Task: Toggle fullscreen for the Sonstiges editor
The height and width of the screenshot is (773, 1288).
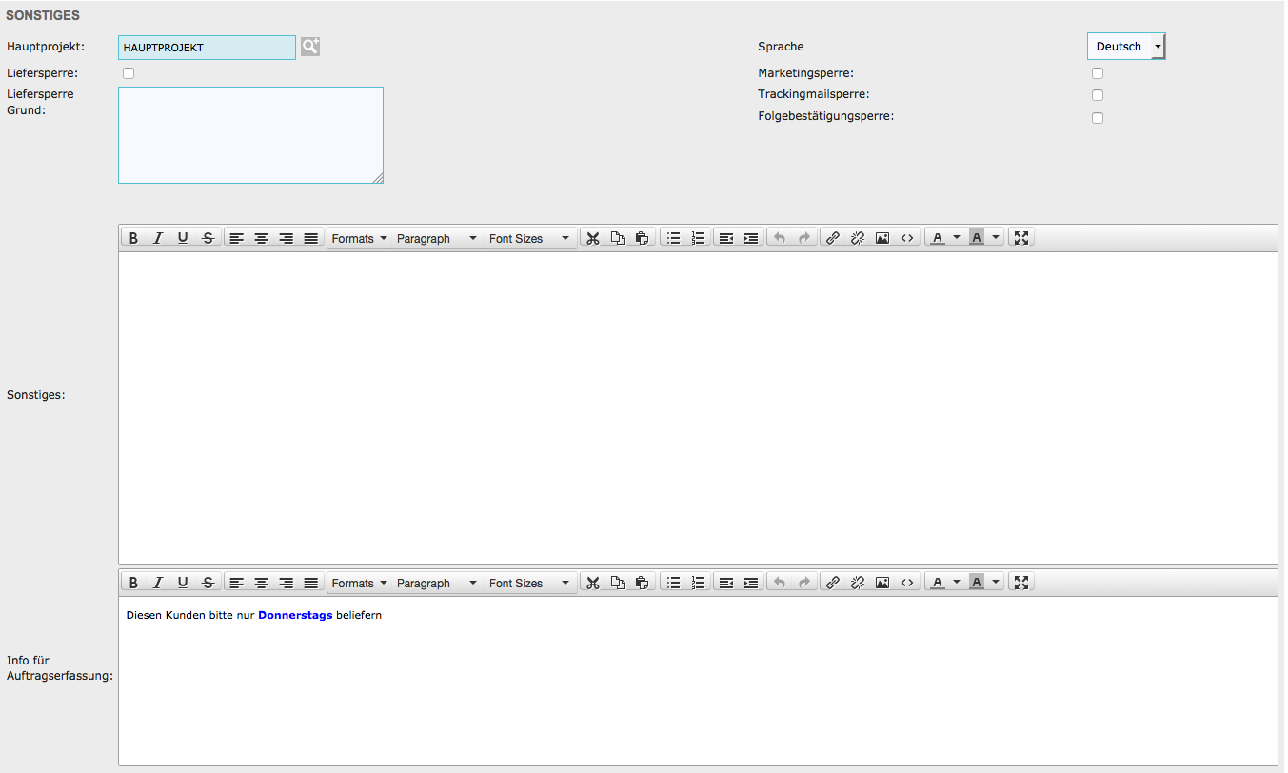Action: (1021, 238)
